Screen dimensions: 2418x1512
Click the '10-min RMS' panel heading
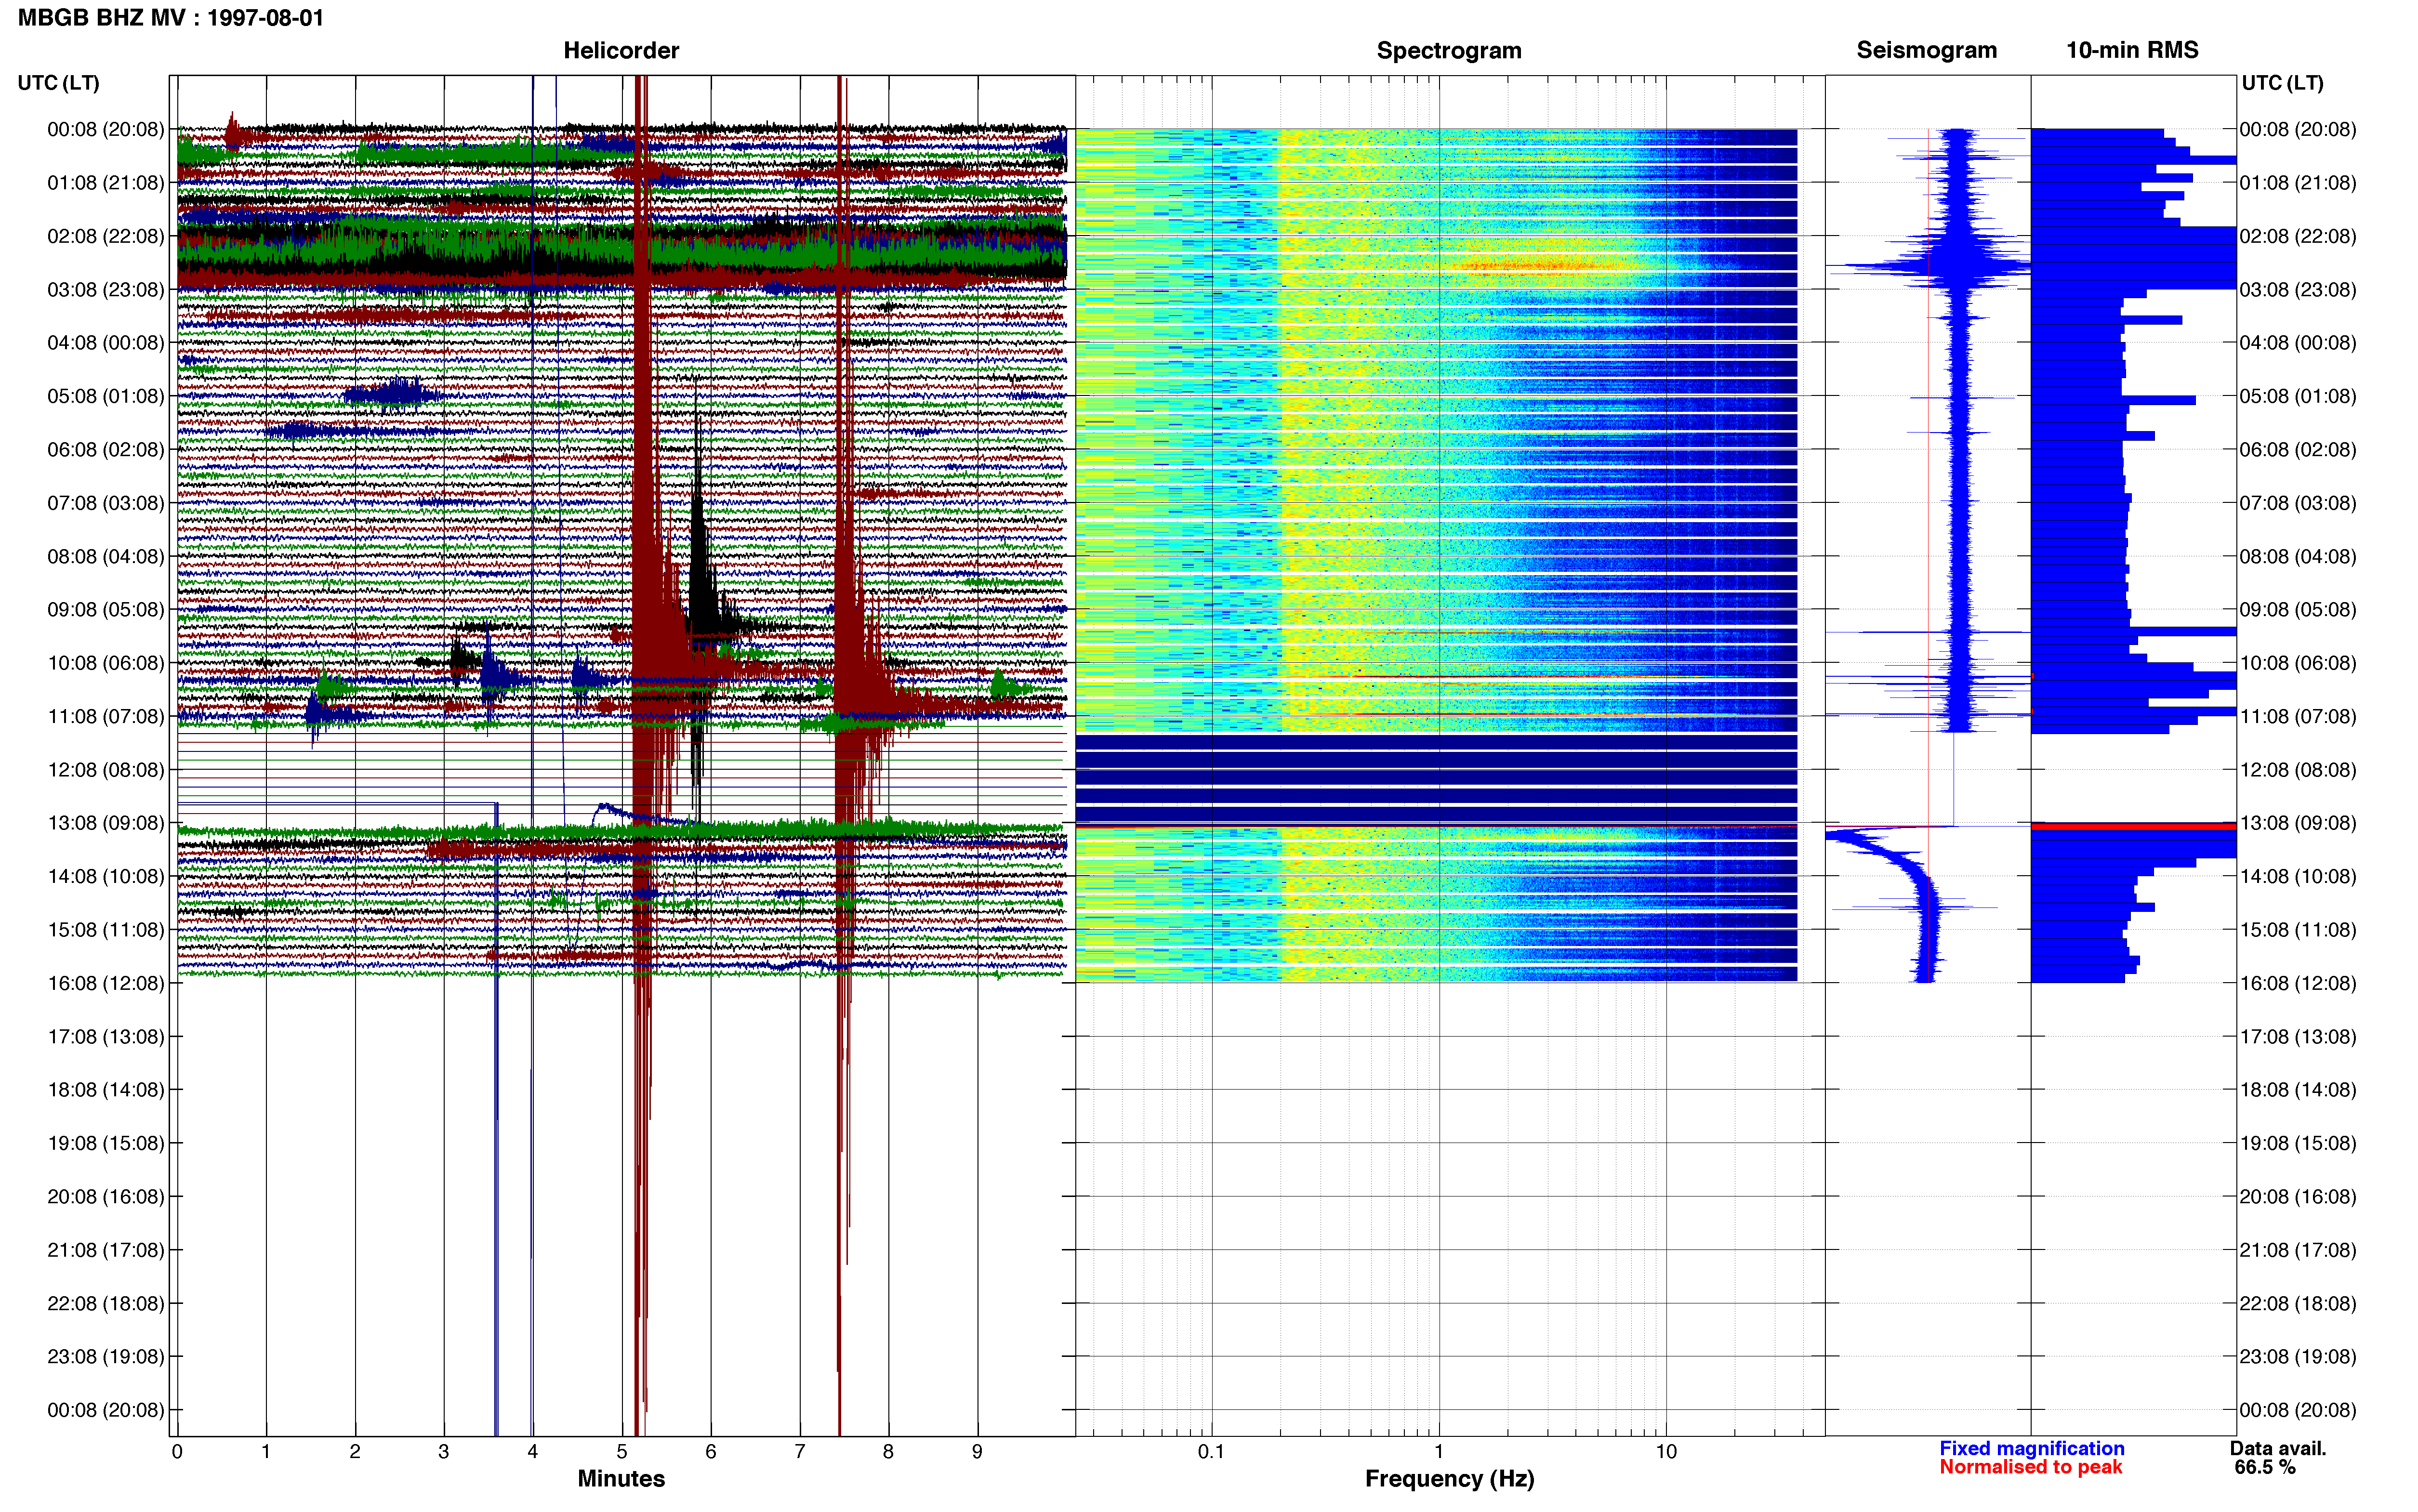(2132, 50)
